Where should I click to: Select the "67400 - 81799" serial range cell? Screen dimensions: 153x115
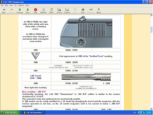coord(71,83)
